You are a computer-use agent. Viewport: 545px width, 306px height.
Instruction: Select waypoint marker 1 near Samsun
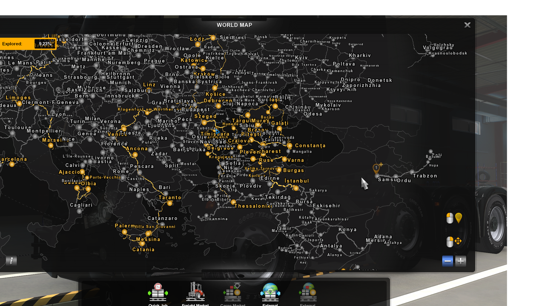point(376,168)
